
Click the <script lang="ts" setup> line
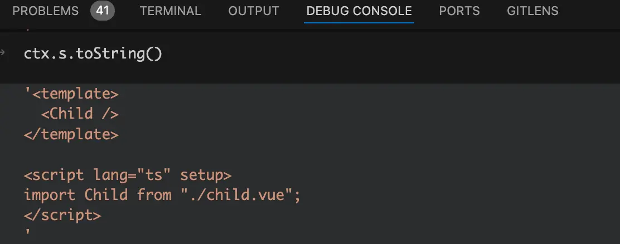tap(127, 175)
